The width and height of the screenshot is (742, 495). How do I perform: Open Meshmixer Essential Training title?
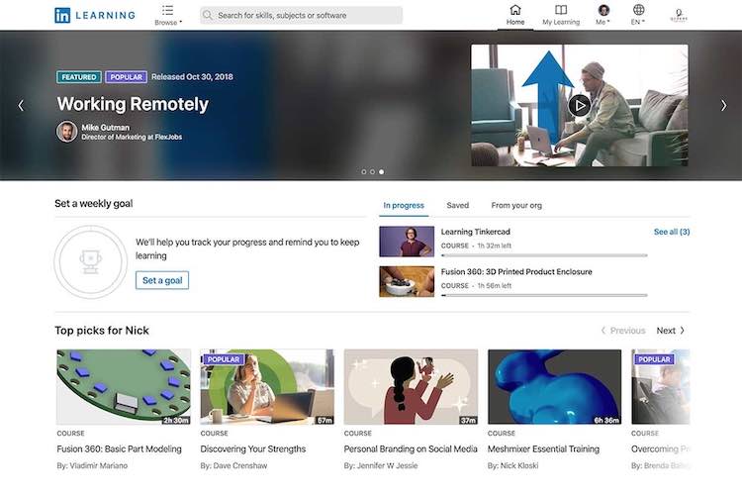point(543,448)
